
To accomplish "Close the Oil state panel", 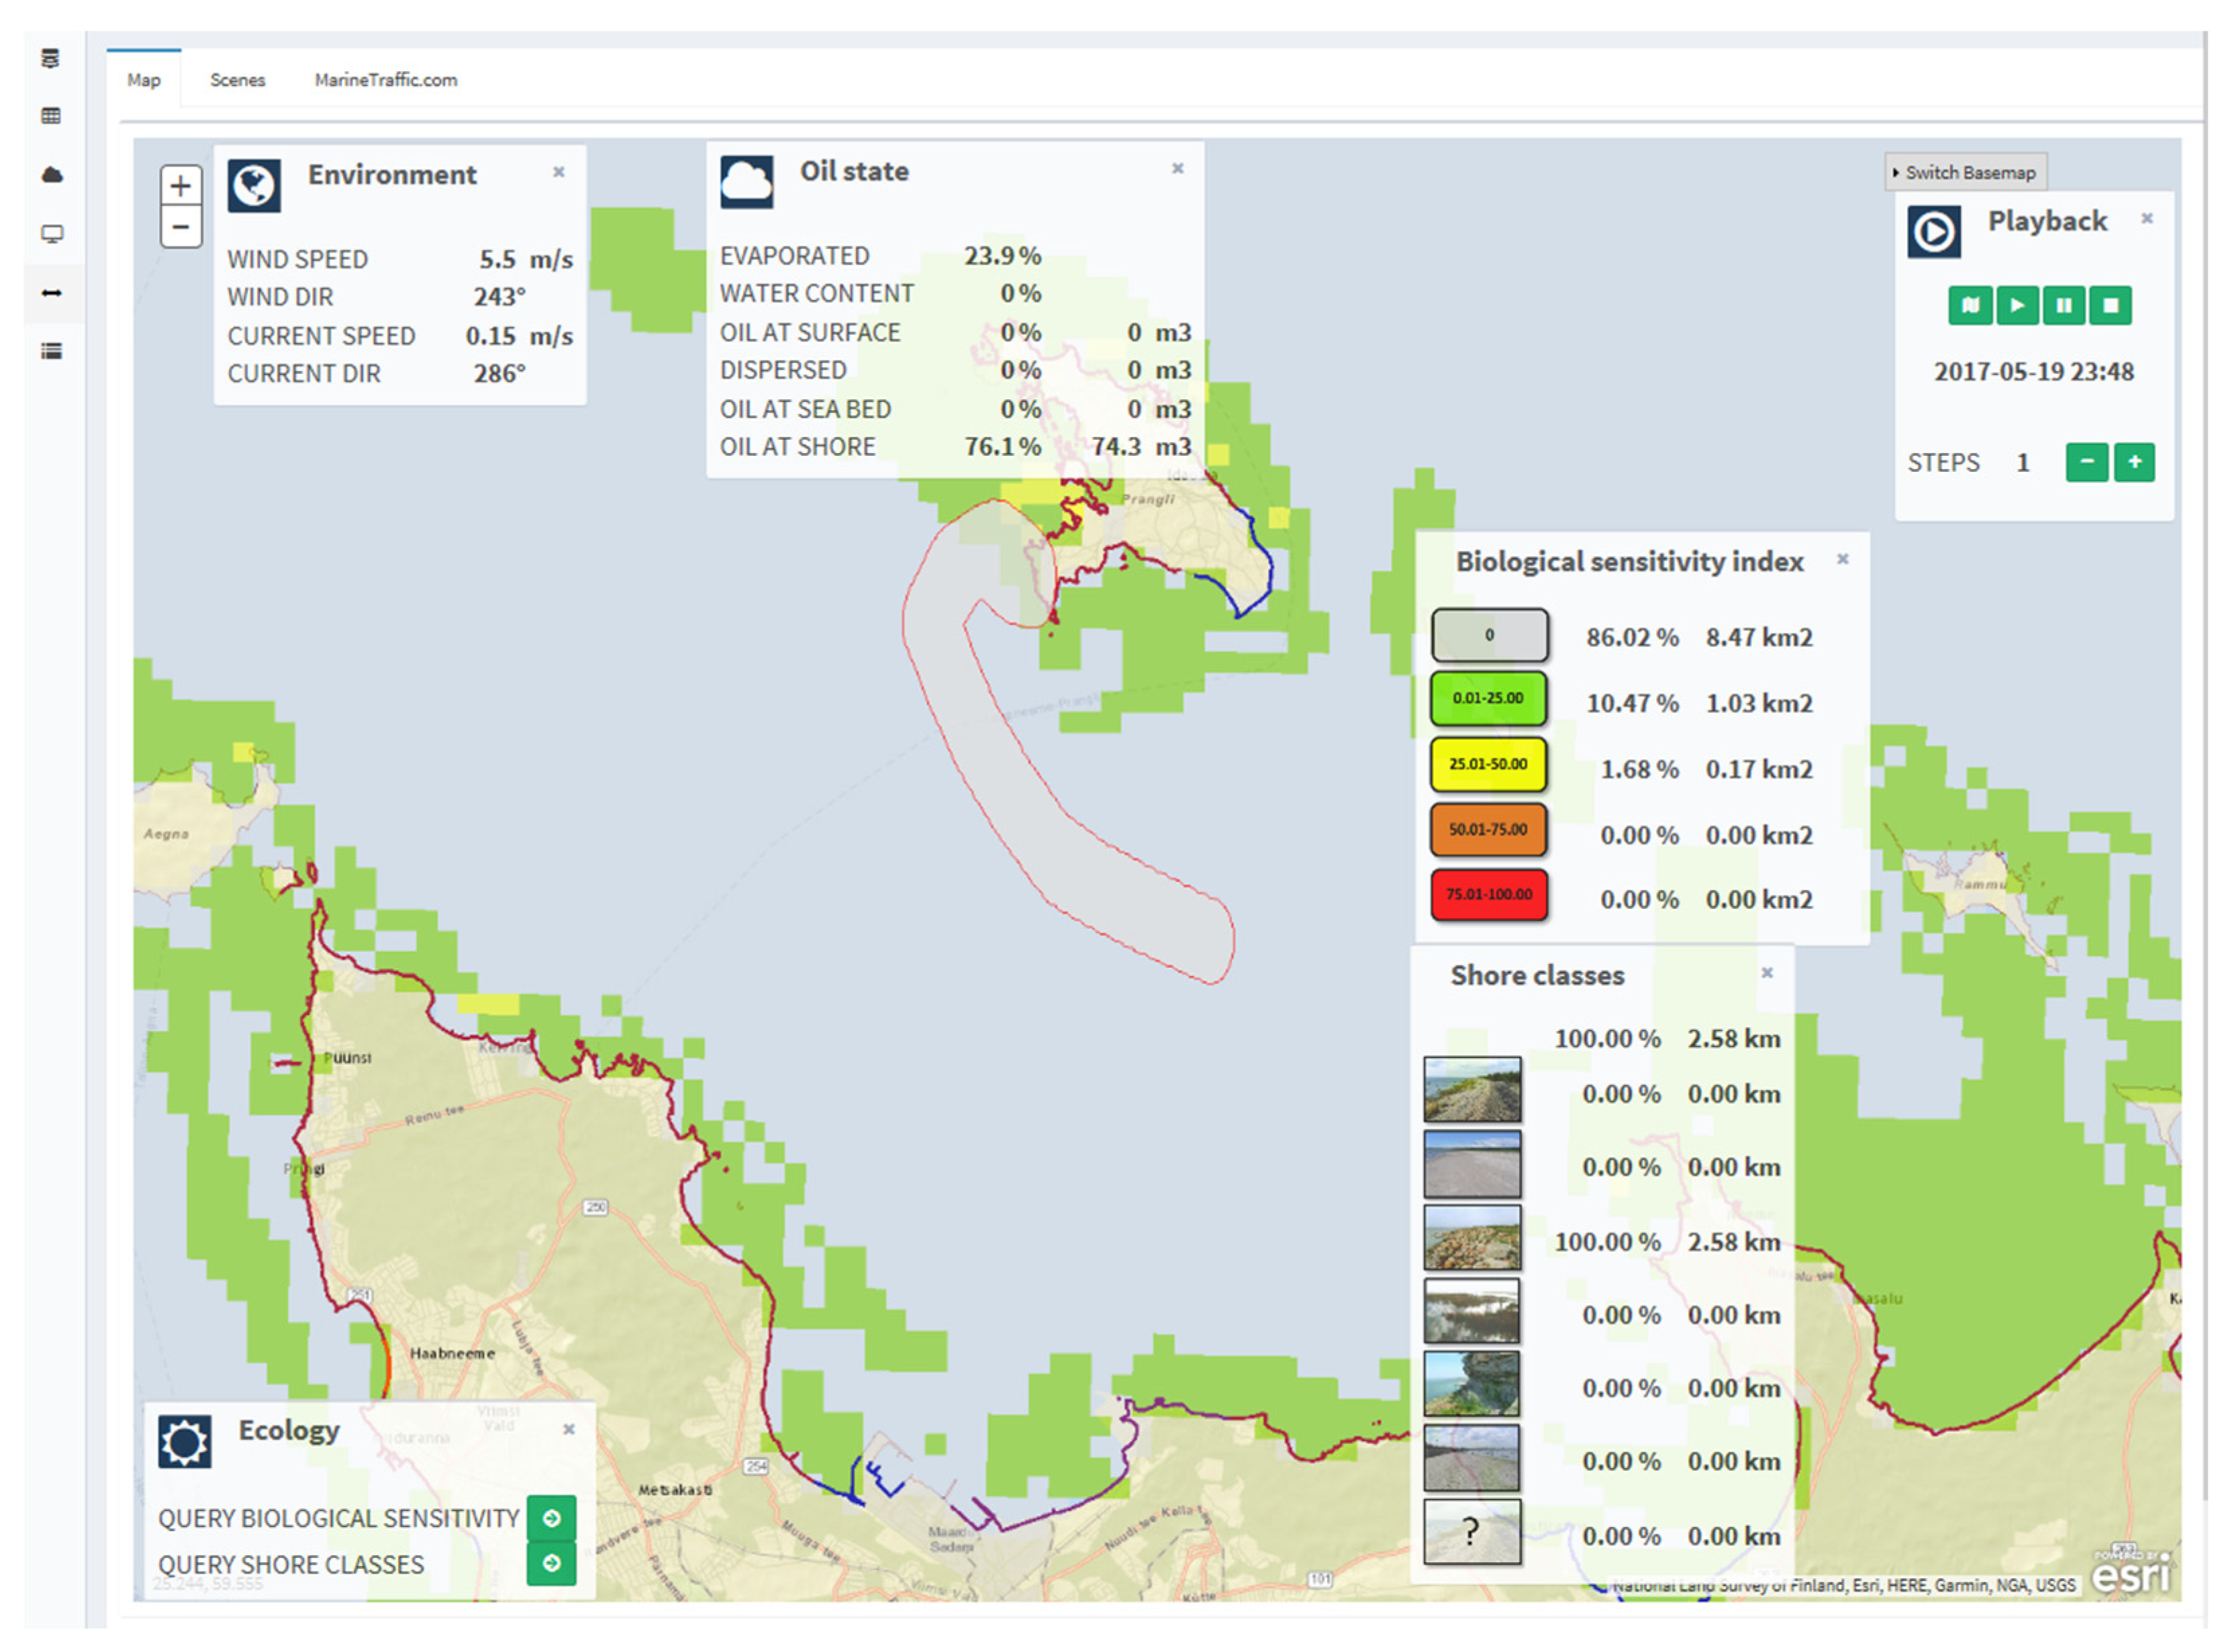I will click(x=1177, y=168).
